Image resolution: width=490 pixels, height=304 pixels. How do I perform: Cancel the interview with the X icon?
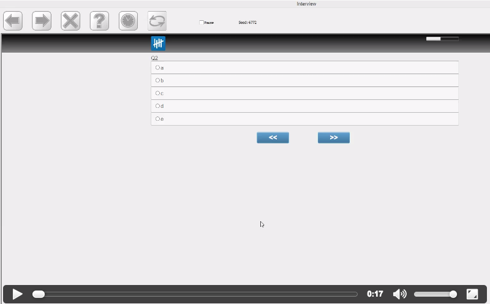tap(70, 21)
